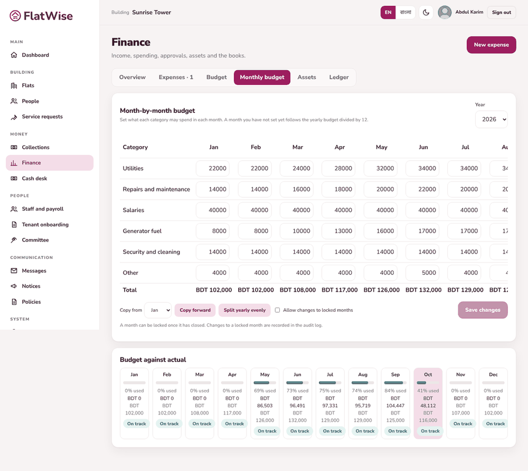Click the FlatWise logo icon

15,16
